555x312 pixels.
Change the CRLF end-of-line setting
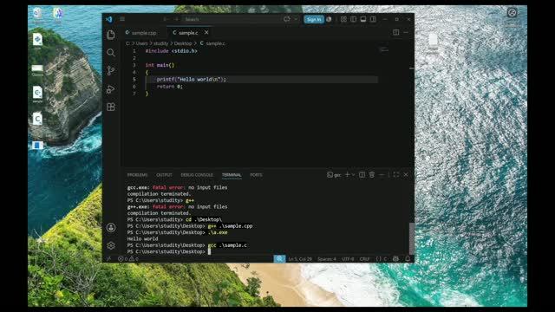[x=364, y=259]
